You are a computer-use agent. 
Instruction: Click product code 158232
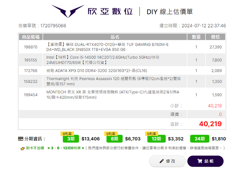click(x=31, y=82)
